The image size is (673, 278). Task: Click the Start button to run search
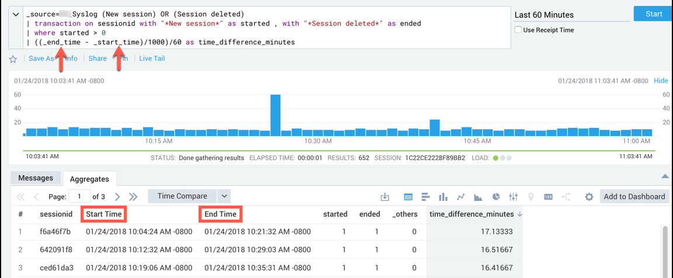653,14
